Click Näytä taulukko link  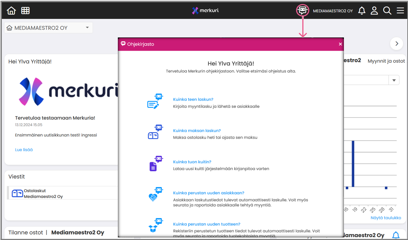(x=386, y=218)
